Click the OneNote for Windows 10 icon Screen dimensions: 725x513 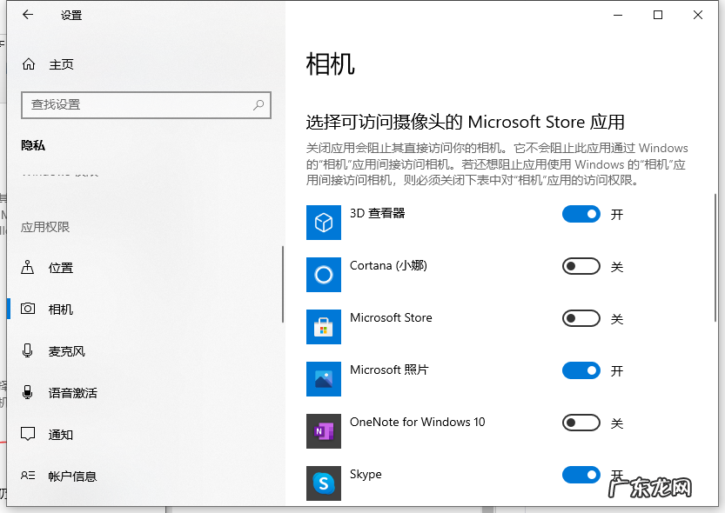pos(323,431)
